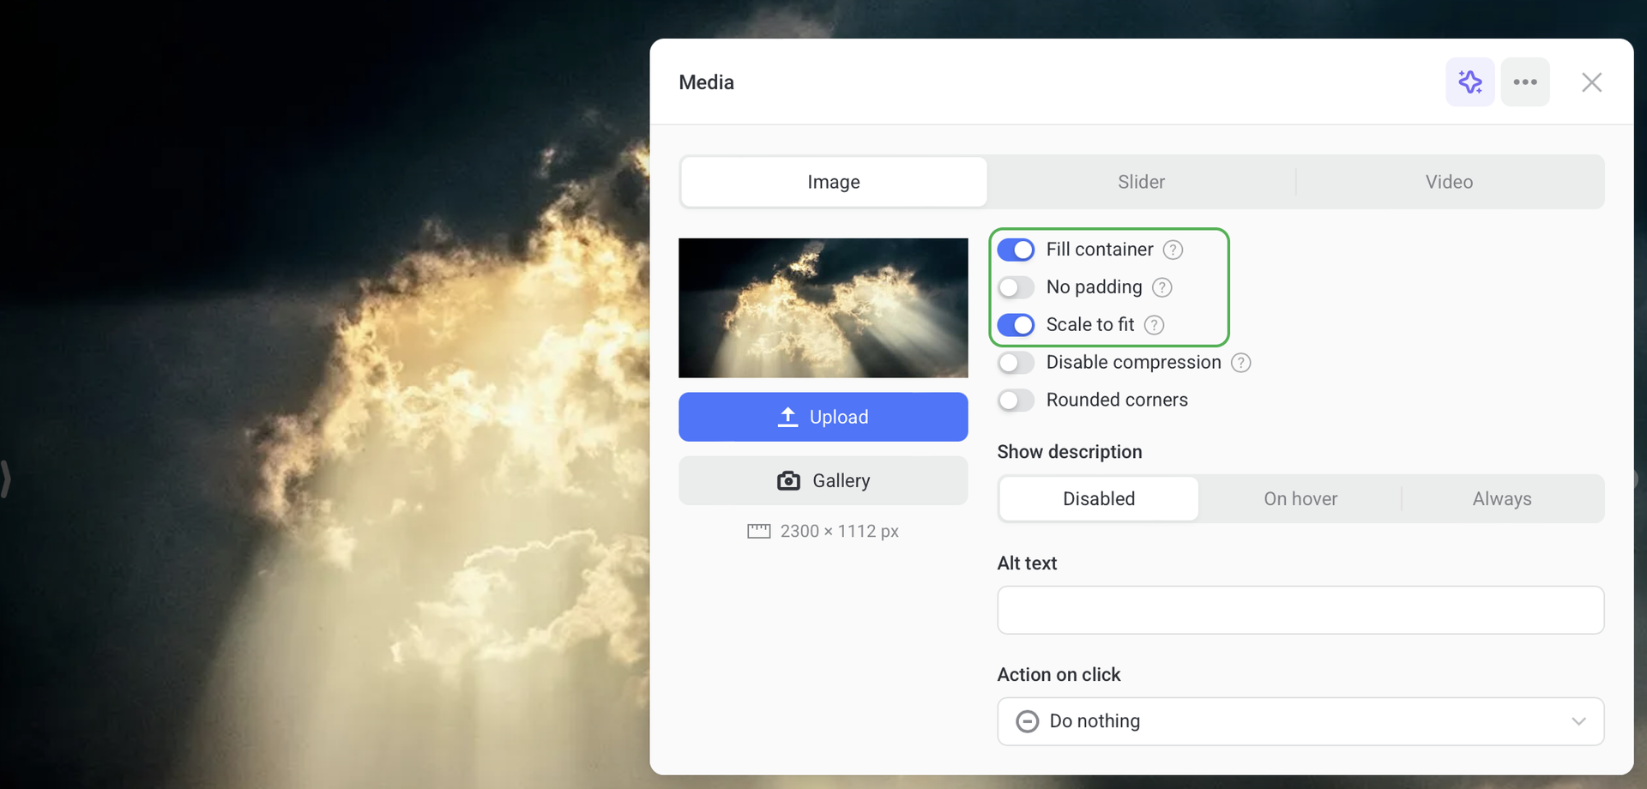Close the Media panel
The width and height of the screenshot is (1647, 789).
pos(1591,82)
